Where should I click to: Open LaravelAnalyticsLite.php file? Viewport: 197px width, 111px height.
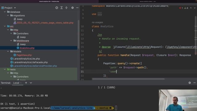point(26,59)
